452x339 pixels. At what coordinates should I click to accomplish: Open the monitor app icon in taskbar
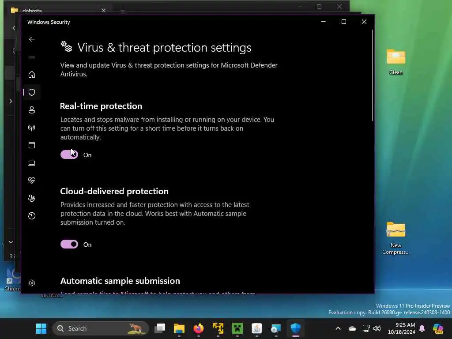tap(276, 328)
